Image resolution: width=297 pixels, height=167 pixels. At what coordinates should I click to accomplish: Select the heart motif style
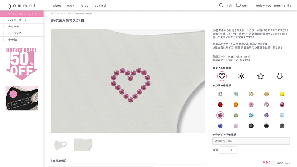(222, 76)
